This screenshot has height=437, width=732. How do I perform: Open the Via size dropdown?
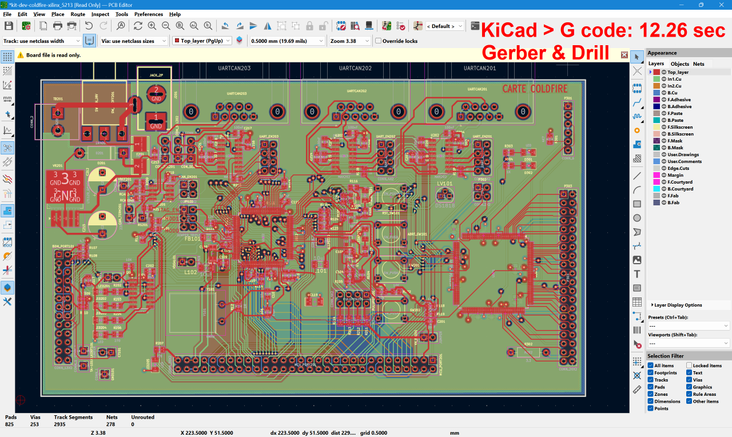click(134, 41)
